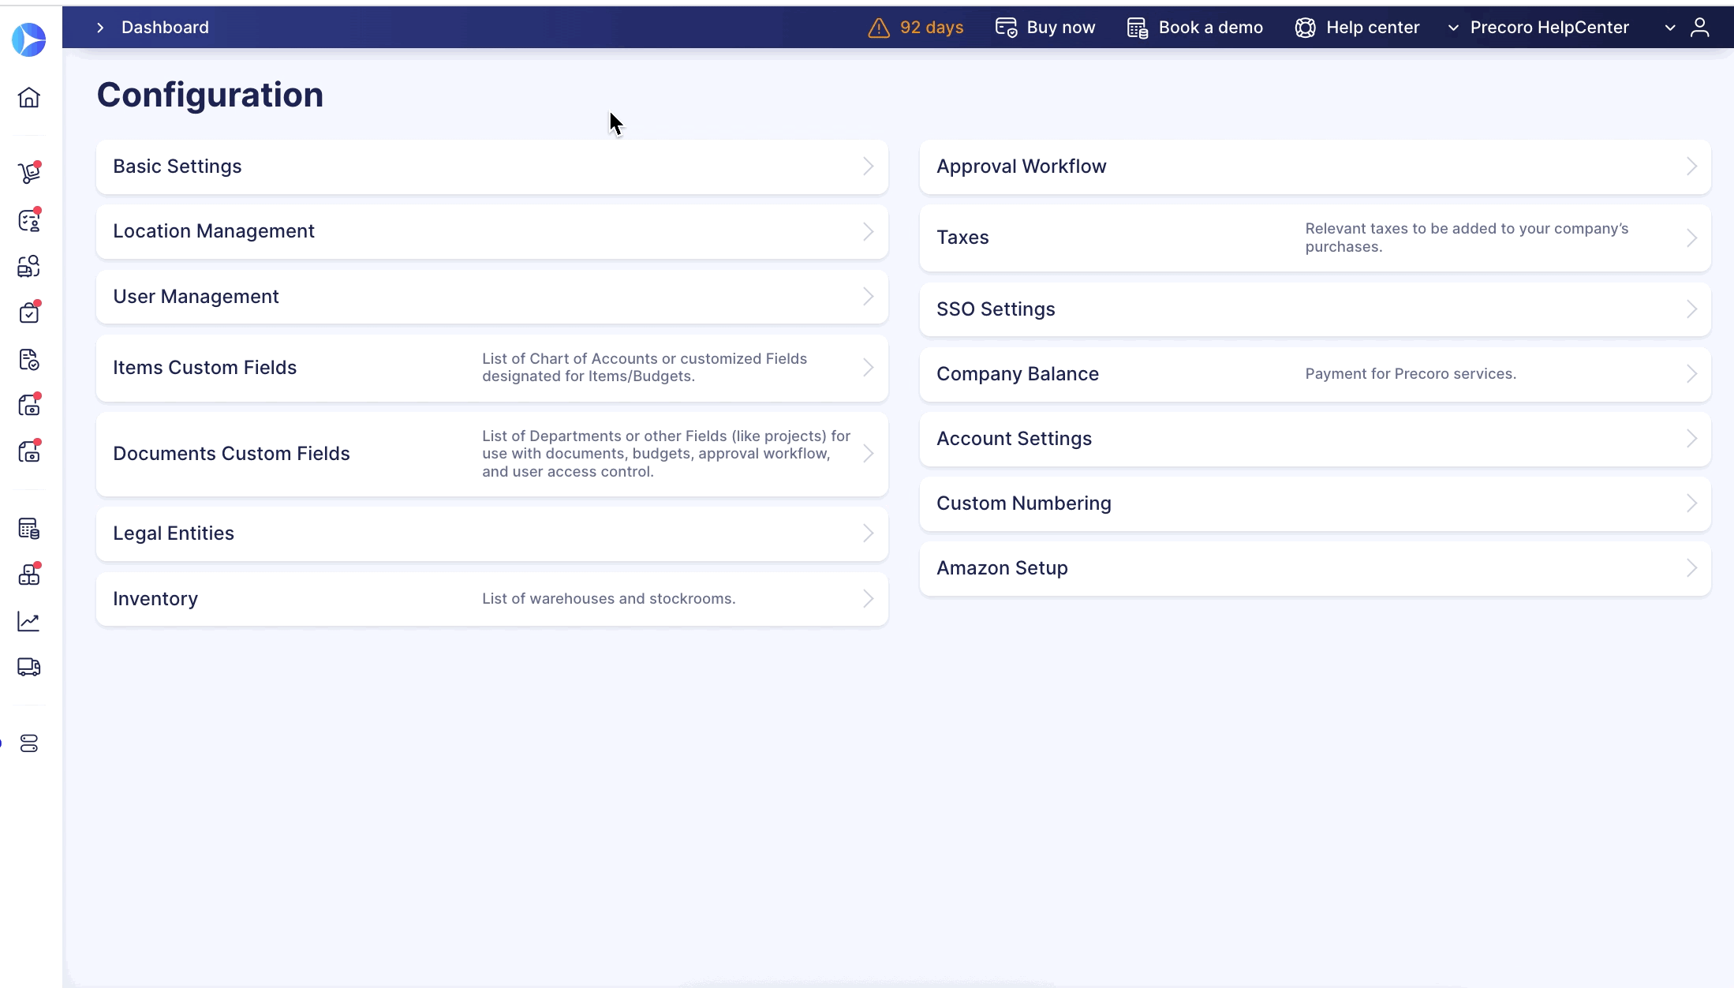This screenshot has height=988, width=1734.
Task: Open the truck with magnifier search icon
Action: (29, 267)
